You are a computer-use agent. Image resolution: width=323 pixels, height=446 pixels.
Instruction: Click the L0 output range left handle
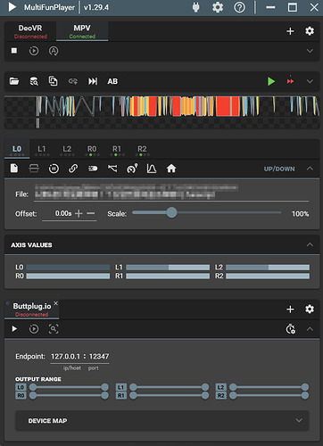[x=33, y=387]
